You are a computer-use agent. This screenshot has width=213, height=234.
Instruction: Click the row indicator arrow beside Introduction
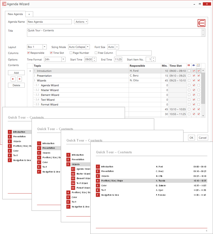[30, 71]
